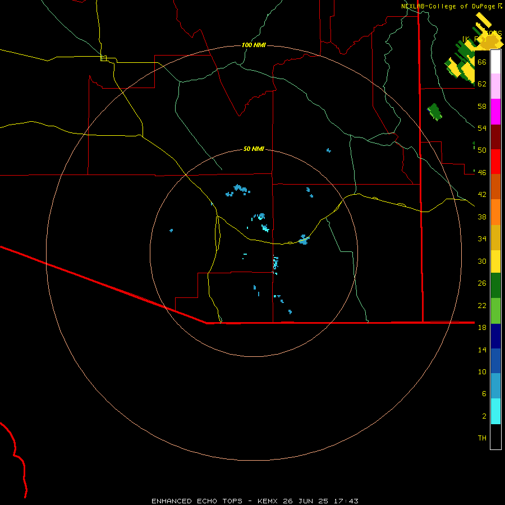Click the ENHANCED ECHO TOPS title text

click(197, 501)
